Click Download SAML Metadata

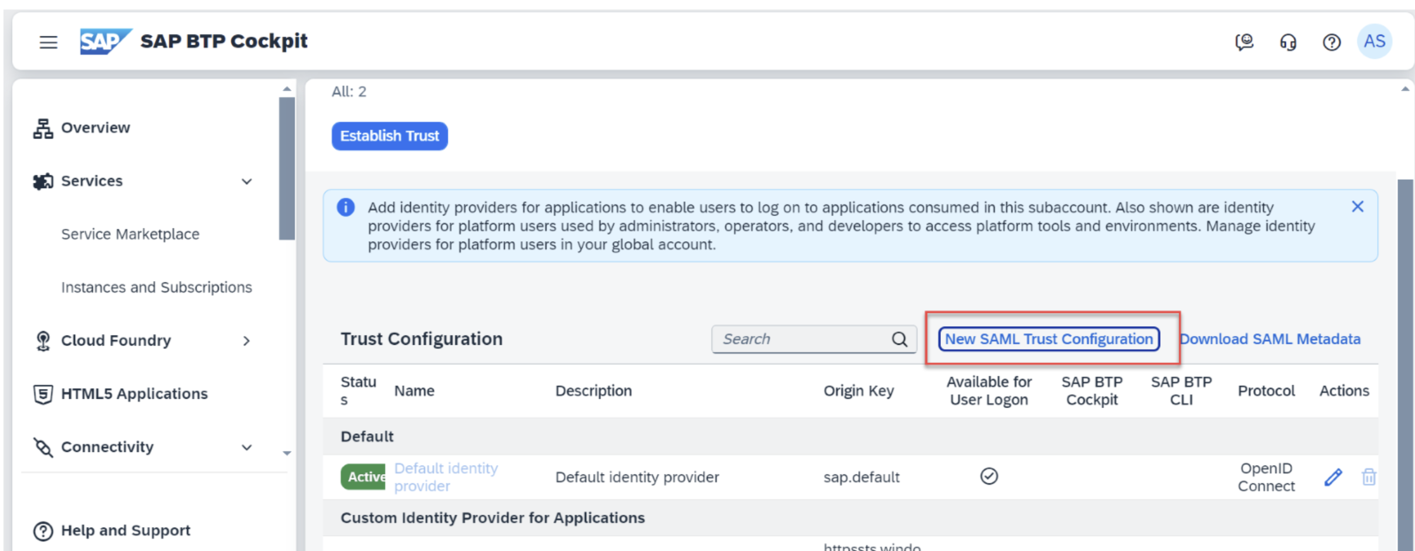click(1270, 339)
